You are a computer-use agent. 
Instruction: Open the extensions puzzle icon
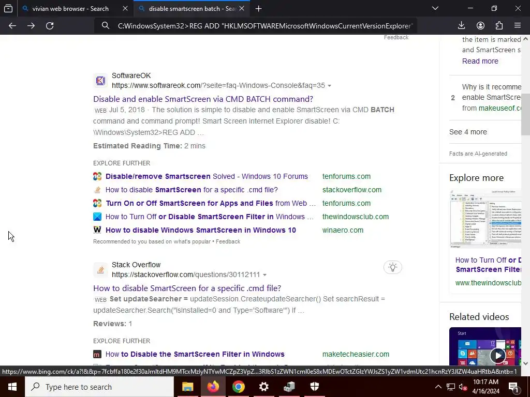[499, 26]
